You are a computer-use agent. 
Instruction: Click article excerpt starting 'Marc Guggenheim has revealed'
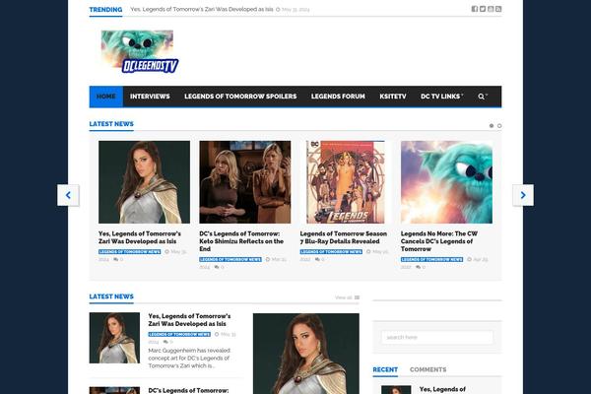tap(189, 359)
